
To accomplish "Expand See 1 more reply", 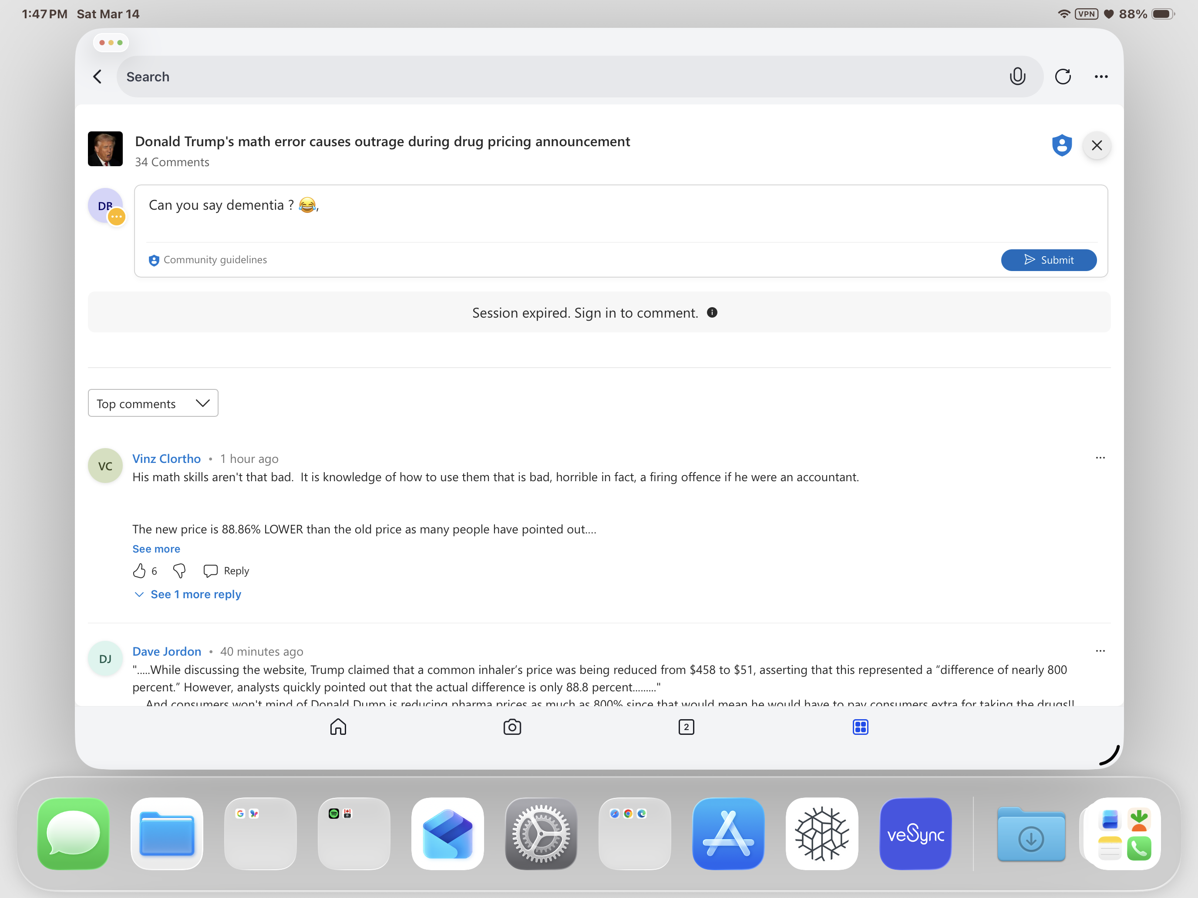I will click(x=195, y=594).
